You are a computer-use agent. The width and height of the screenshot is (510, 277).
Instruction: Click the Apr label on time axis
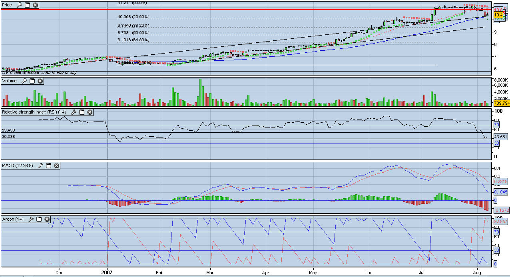(x=266, y=273)
